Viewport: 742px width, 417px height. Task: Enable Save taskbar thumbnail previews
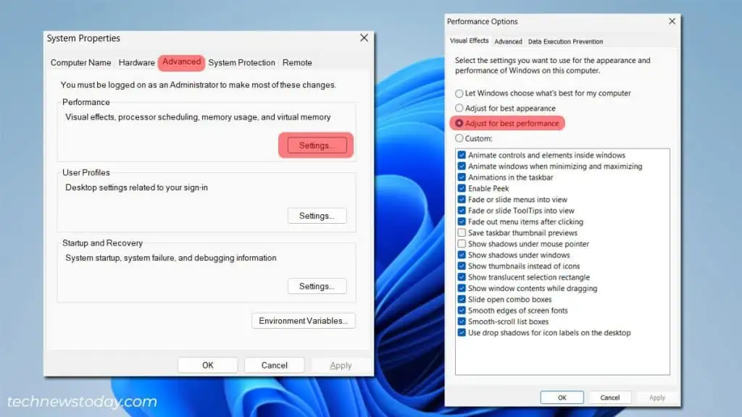click(x=462, y=232)
